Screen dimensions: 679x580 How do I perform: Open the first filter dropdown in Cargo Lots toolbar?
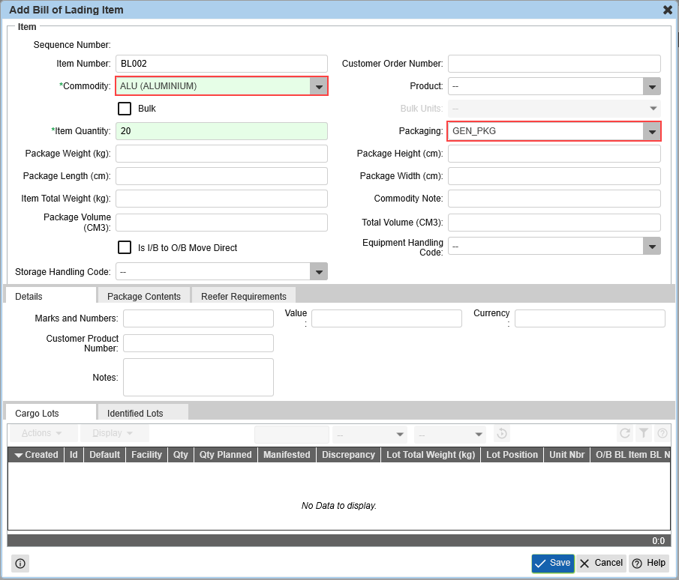click(x=370, y=434)
